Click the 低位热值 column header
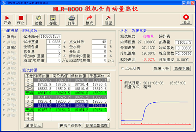This screenshot has height=132, width=196. point(79,76)
